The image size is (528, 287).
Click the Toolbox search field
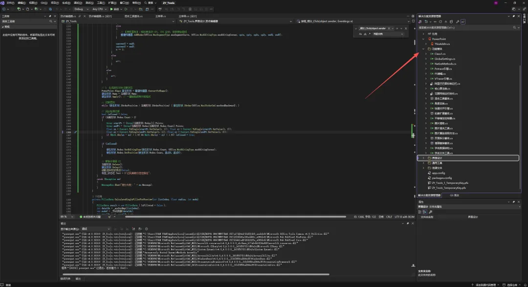coord(29,21)
